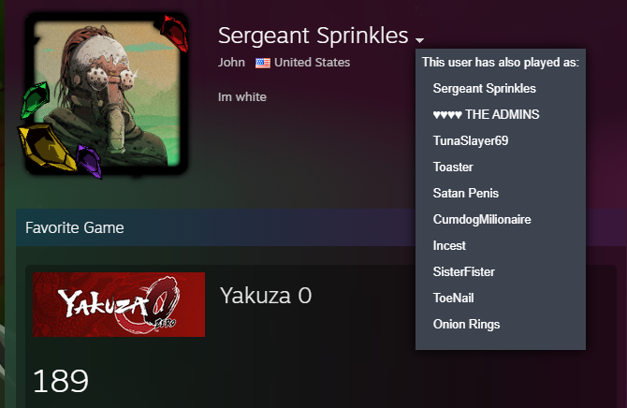Click the yellow gem on avatar frame
The width and height of the screenshot is (627, 408).
coord(47,146)
